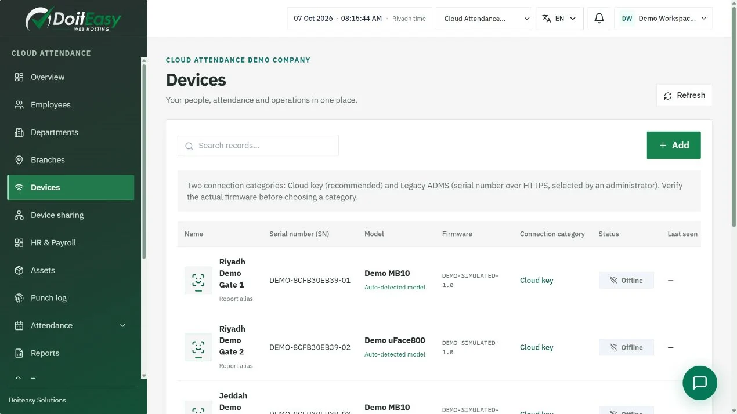Screen dimensions: 737x414
Task: Click the Connection category column header
Action: tap(552, 234)
